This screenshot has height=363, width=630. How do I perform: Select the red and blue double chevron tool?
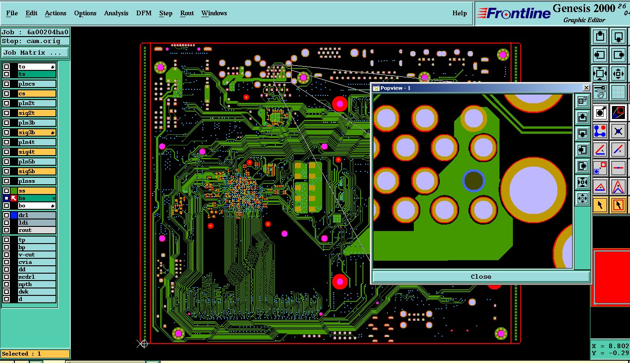point(619,186)
